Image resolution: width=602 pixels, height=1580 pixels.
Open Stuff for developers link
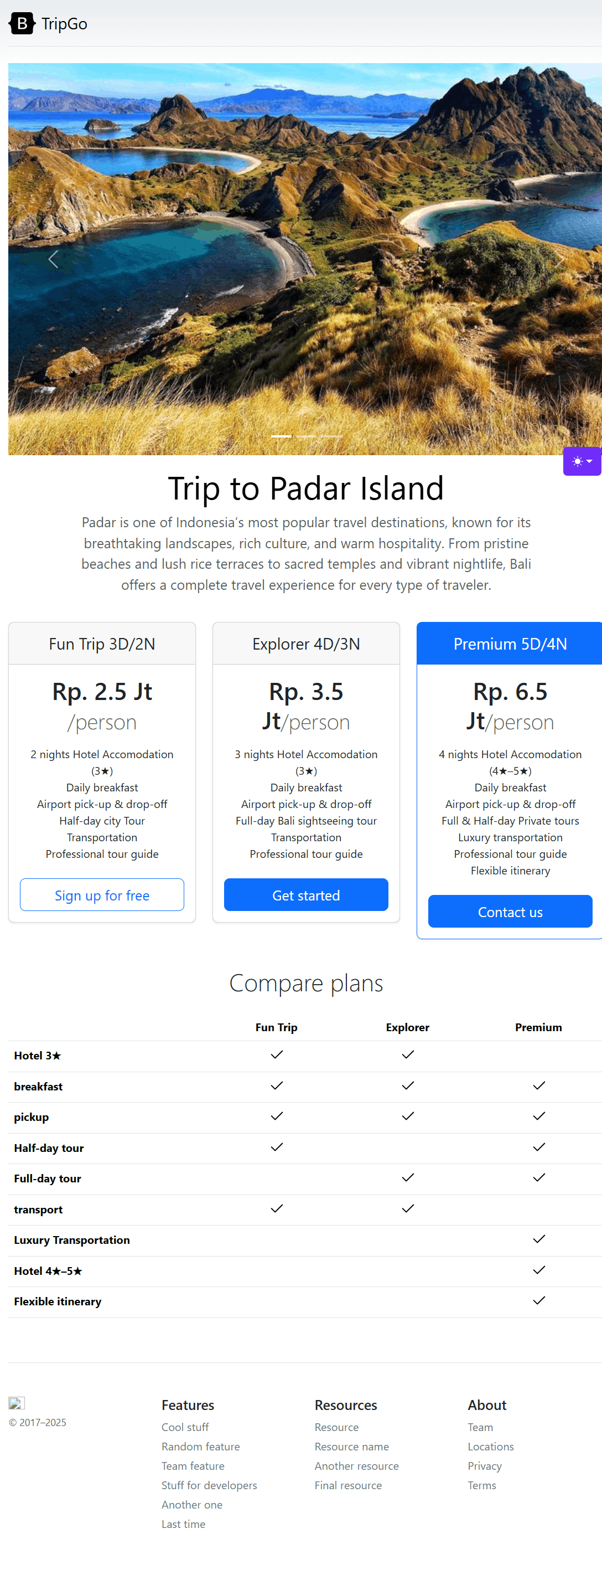(209, 1485)
